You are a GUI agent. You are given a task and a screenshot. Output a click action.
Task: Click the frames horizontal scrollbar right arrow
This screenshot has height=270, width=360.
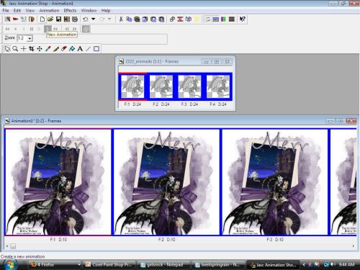354,246
